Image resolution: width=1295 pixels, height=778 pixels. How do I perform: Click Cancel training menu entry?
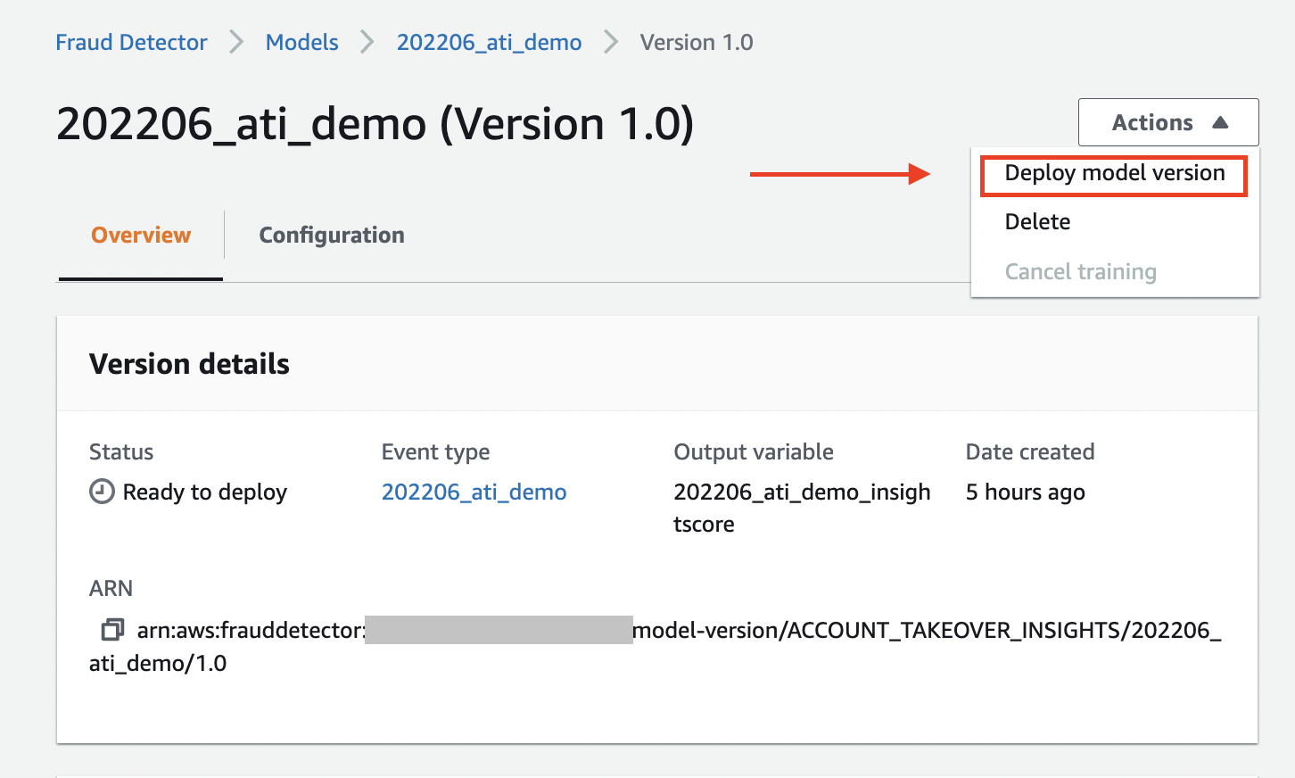[1080, 271]
